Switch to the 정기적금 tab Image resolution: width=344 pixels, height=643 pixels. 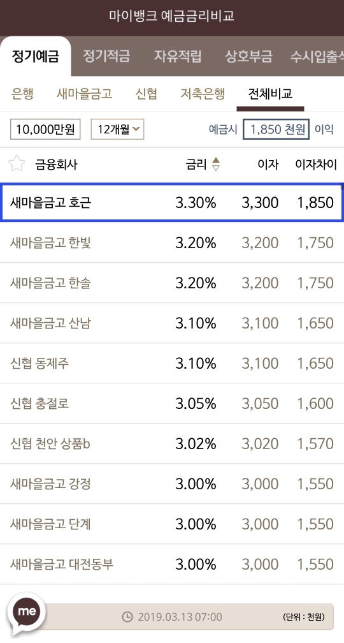pyautogui.click(x=106, y=56)
